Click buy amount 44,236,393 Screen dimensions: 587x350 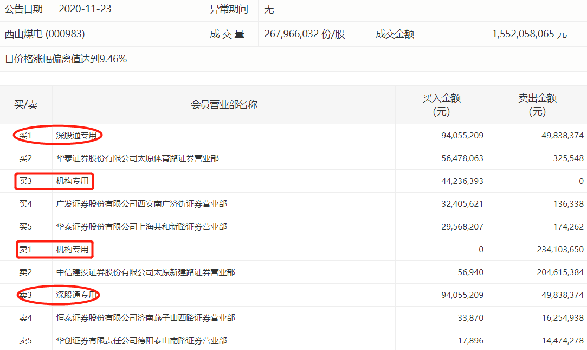pos(462,181)
